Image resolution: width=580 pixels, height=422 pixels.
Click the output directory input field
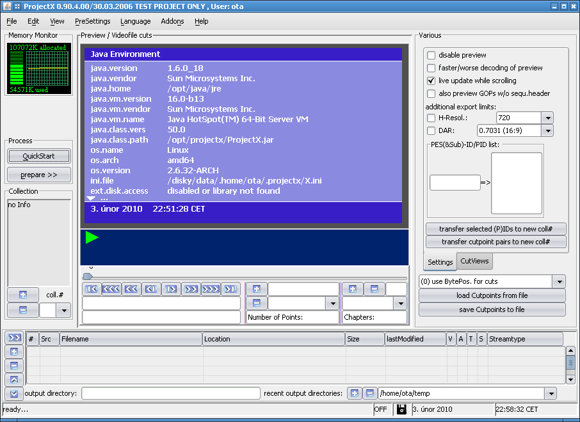coord(170,393)
